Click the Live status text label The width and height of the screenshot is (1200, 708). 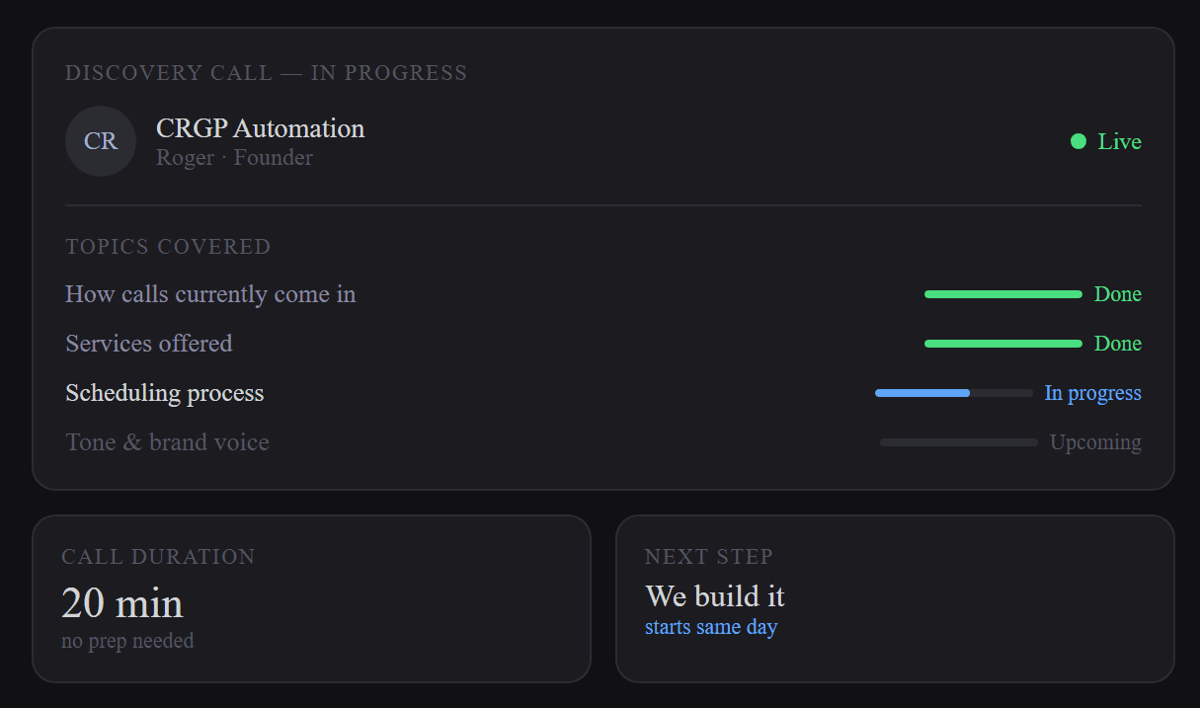coord(1120,141)
